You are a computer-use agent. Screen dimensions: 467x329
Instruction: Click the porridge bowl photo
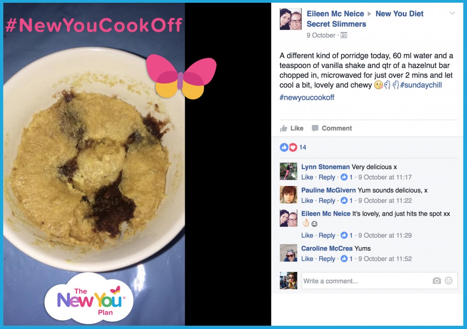tap(94, 164)
